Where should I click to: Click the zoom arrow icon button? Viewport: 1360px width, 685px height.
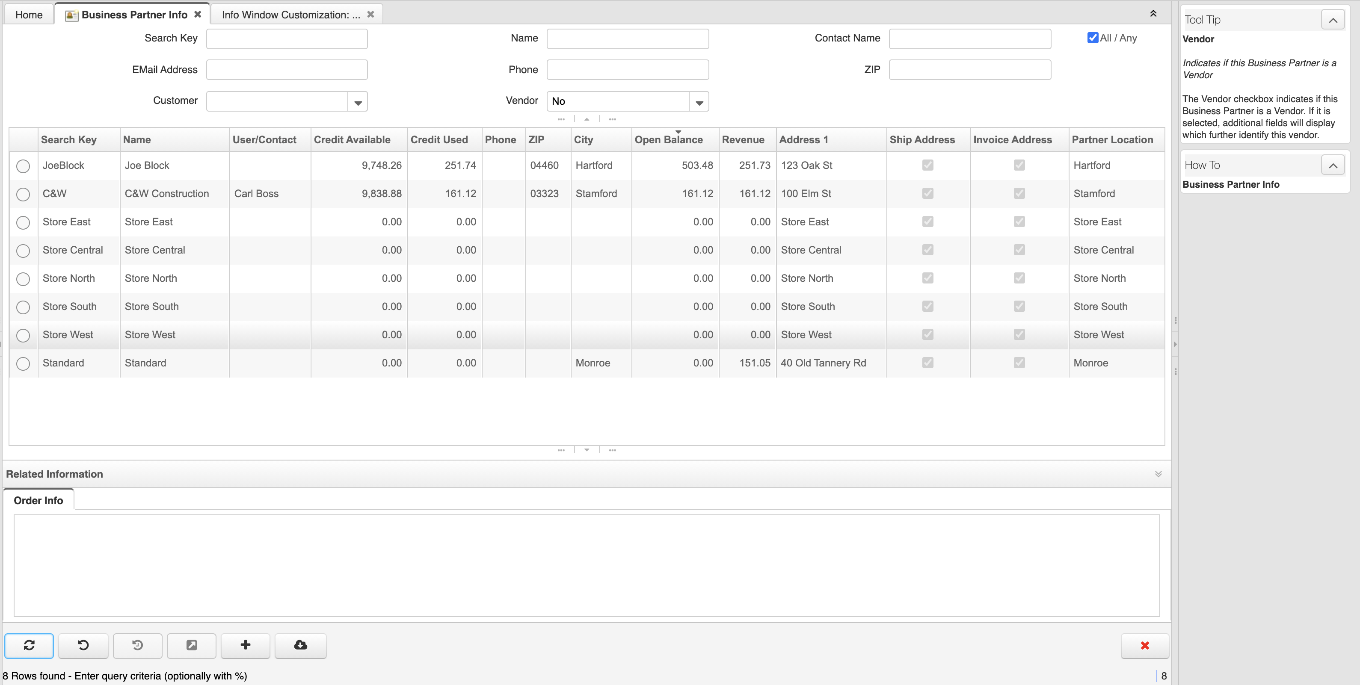(x=192, y=645)
